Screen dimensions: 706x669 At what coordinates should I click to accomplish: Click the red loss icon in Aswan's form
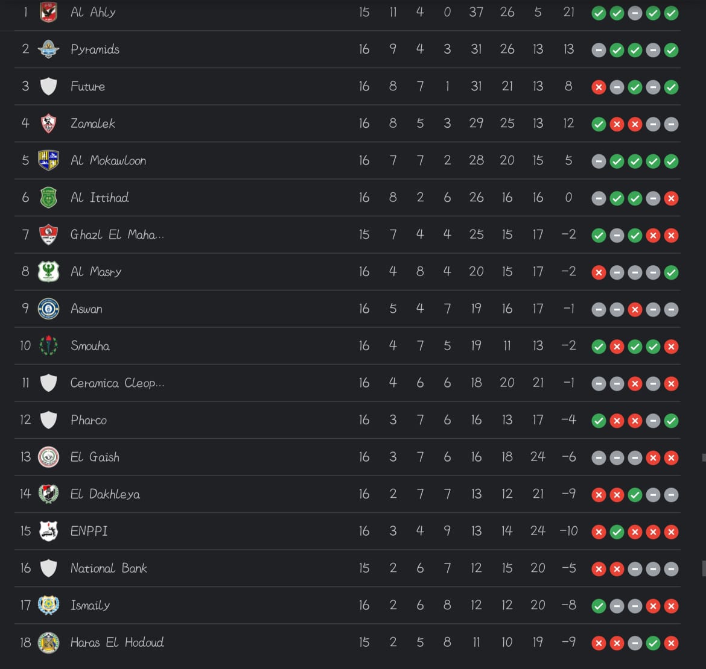tap(635, 310)
